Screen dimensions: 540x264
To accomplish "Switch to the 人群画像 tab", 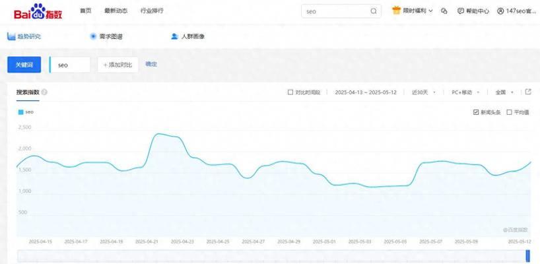I will click(187, 36).
